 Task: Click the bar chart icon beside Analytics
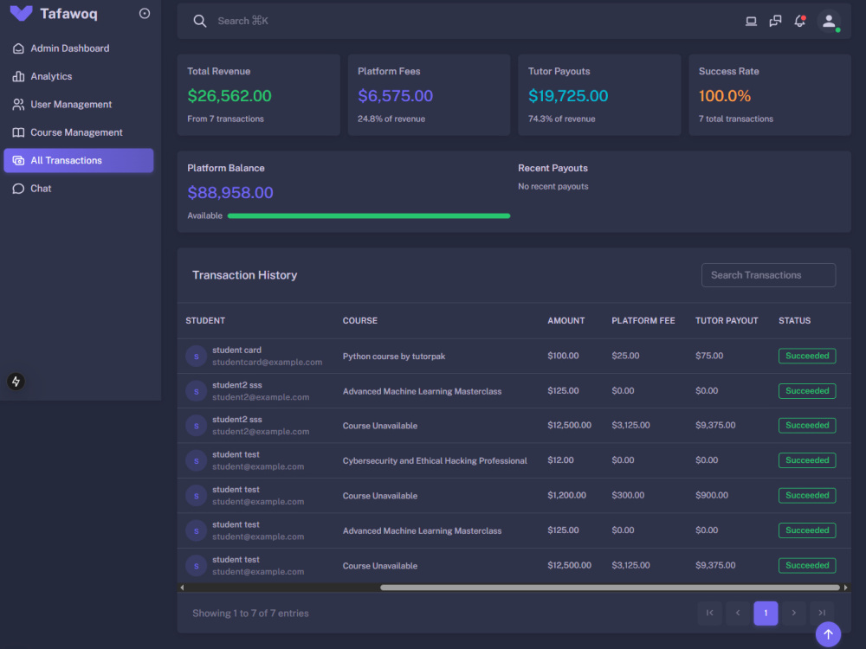pos(18,76)
